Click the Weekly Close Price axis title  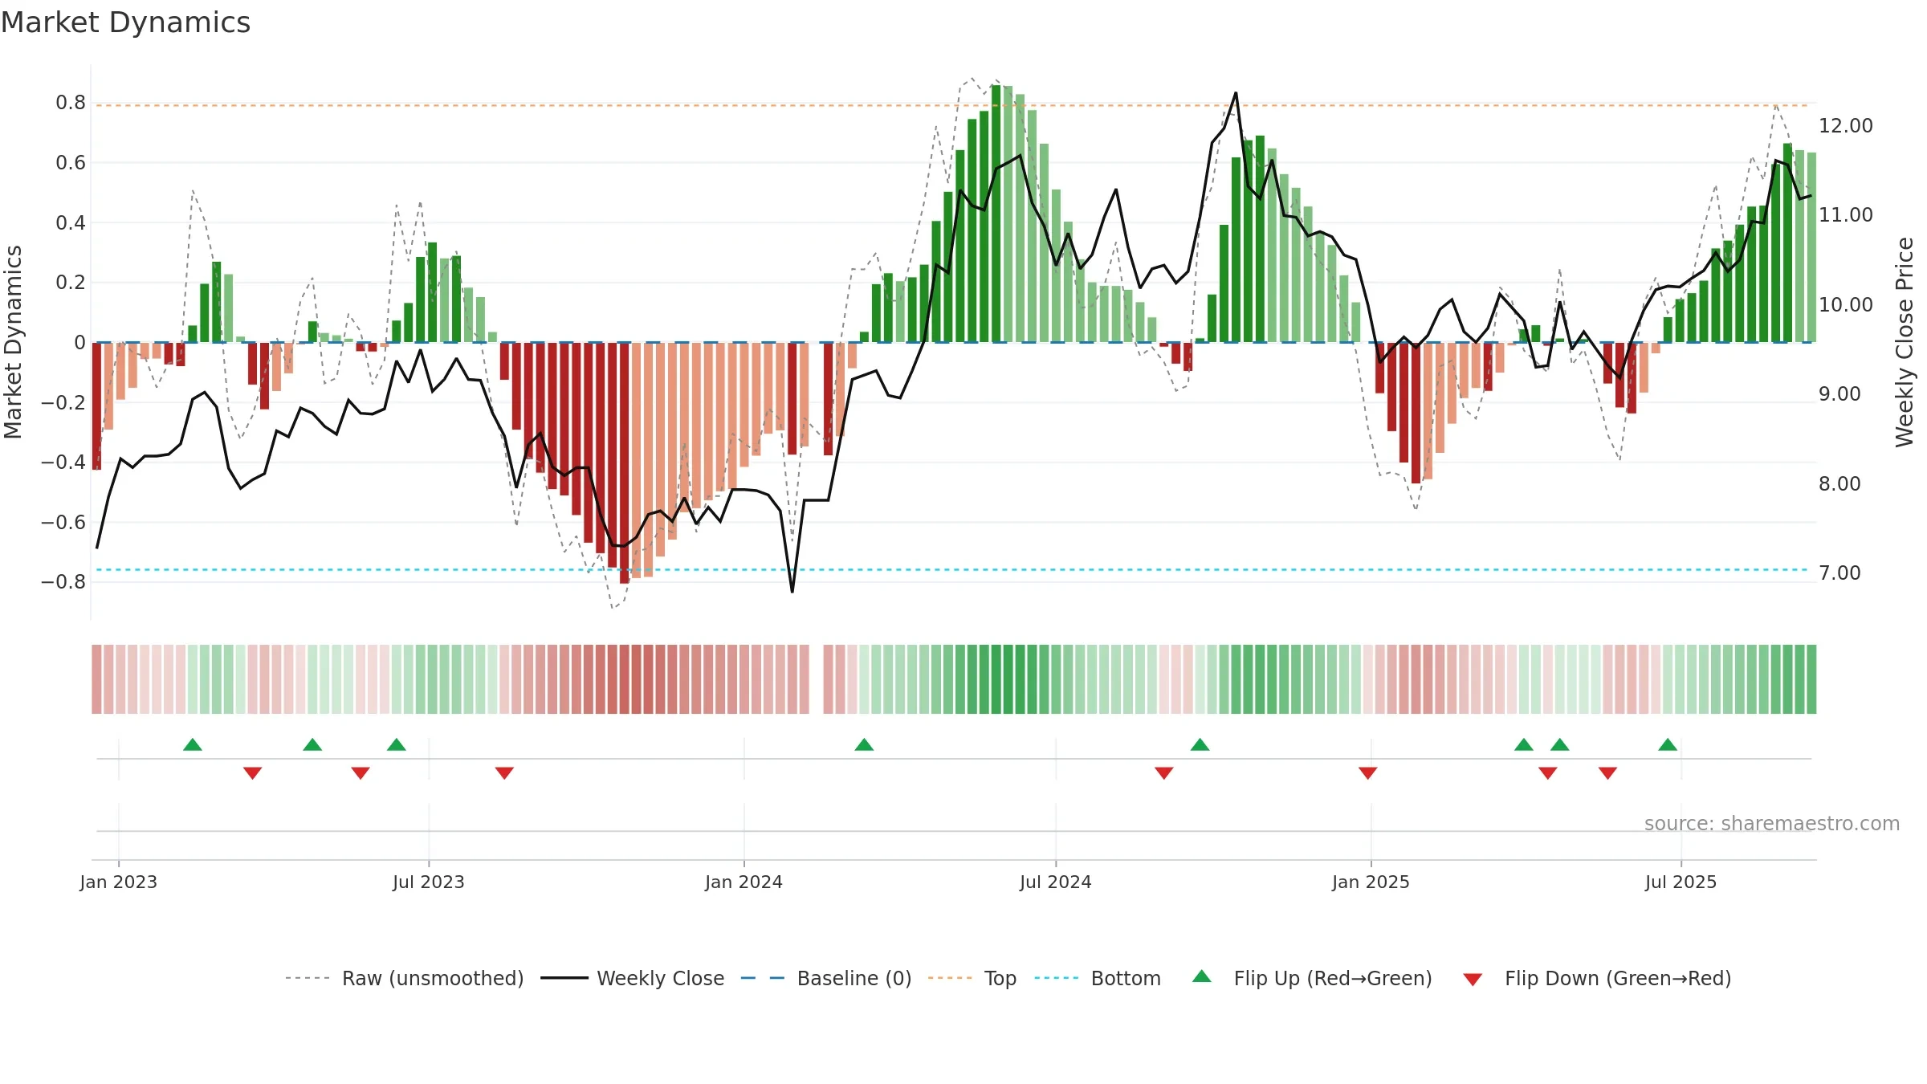tap(1905, 342)
